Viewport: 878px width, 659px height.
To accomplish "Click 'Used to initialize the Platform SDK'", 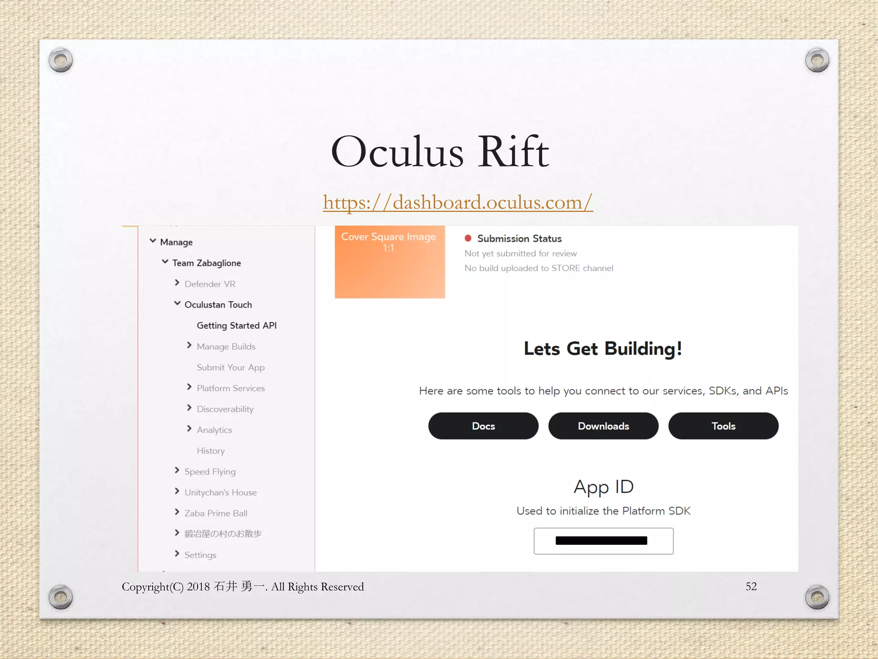I will pyautogui.click(x=603, y=511).
